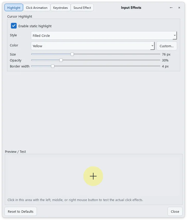
Task: Close the Input Effects window with X
Action: click(179, 8)
